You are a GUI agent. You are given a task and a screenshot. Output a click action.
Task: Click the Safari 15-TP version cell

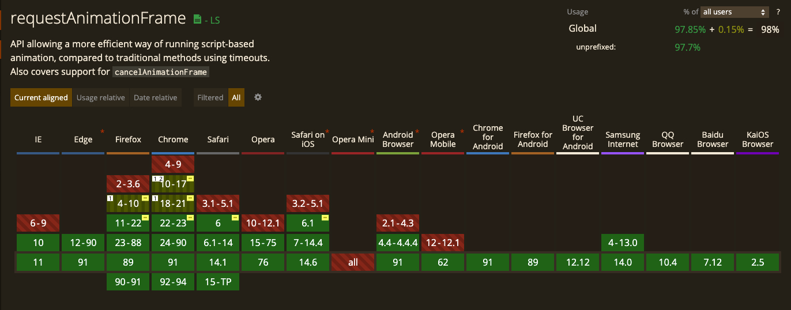[218, 282]
